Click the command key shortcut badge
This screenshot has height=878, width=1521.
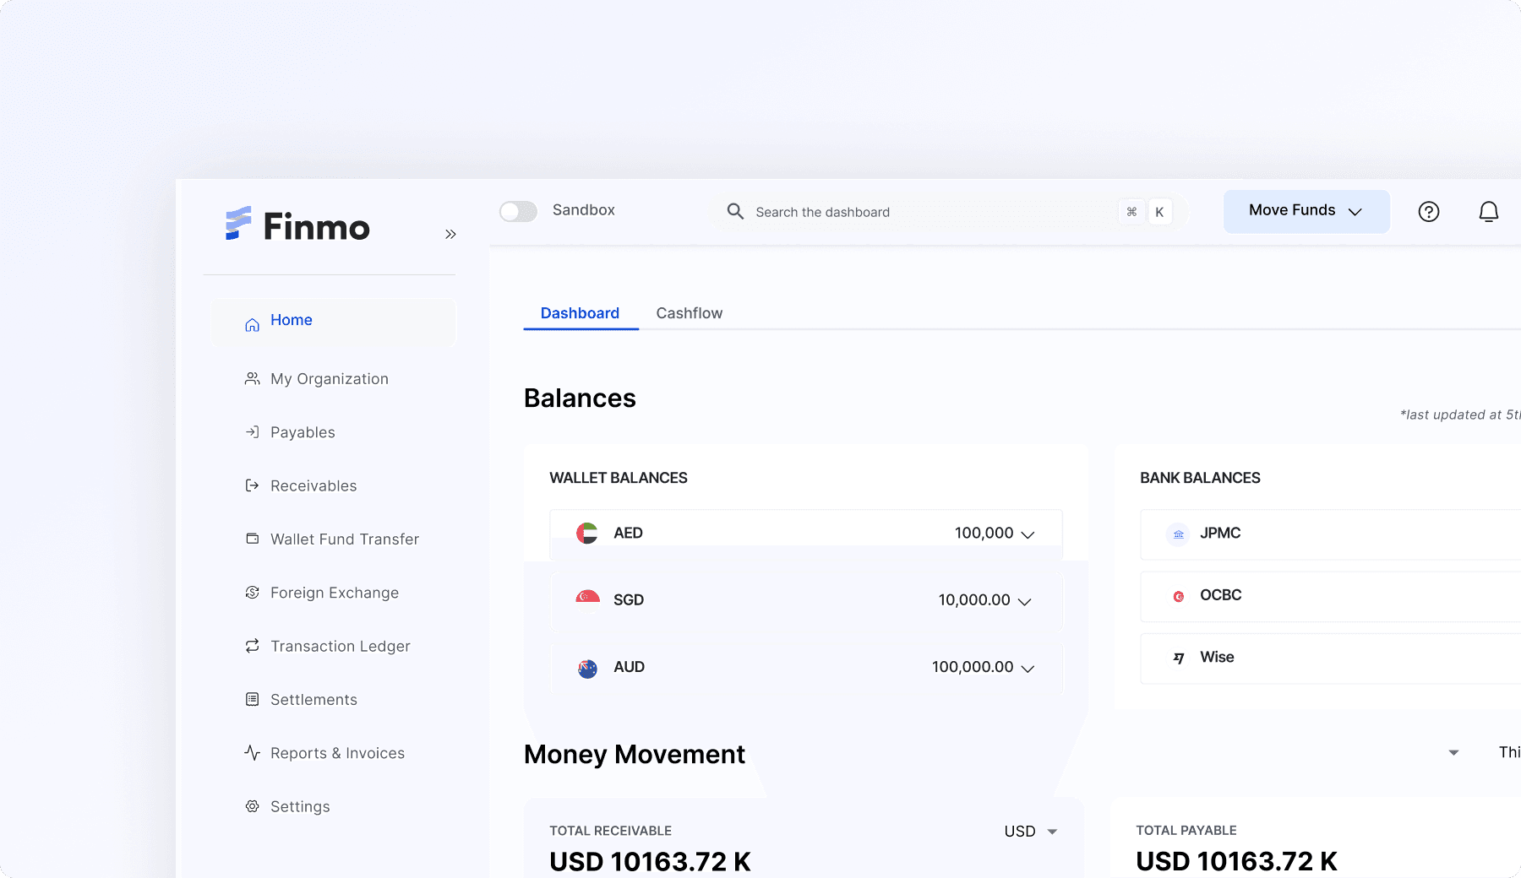1131,212
